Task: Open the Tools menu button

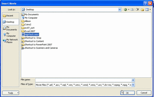Action: (x=11, y=93)
